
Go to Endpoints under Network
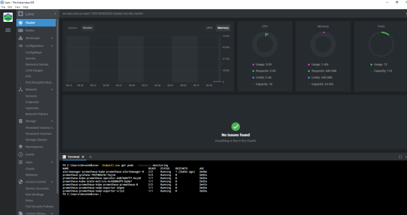32,102
